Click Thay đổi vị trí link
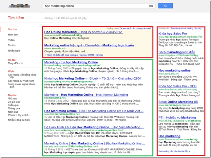Image resolution: width=211 pixels, height=158 pixels. [x=15, y=63]
